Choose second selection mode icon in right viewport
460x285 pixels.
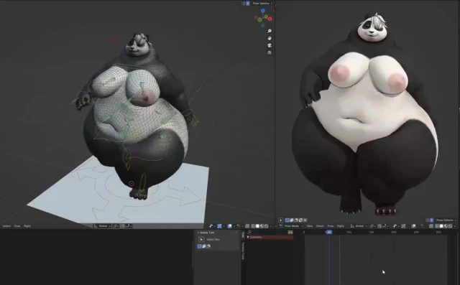point(292,220)
